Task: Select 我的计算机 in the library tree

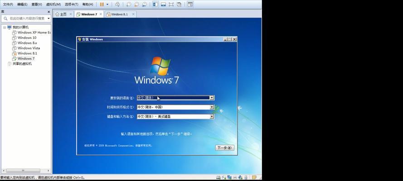Action: 20,27
